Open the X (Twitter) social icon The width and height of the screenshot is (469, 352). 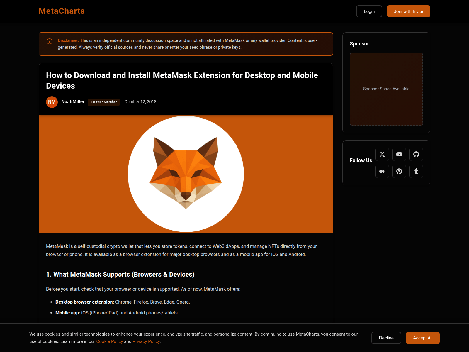tap(382, 154)
